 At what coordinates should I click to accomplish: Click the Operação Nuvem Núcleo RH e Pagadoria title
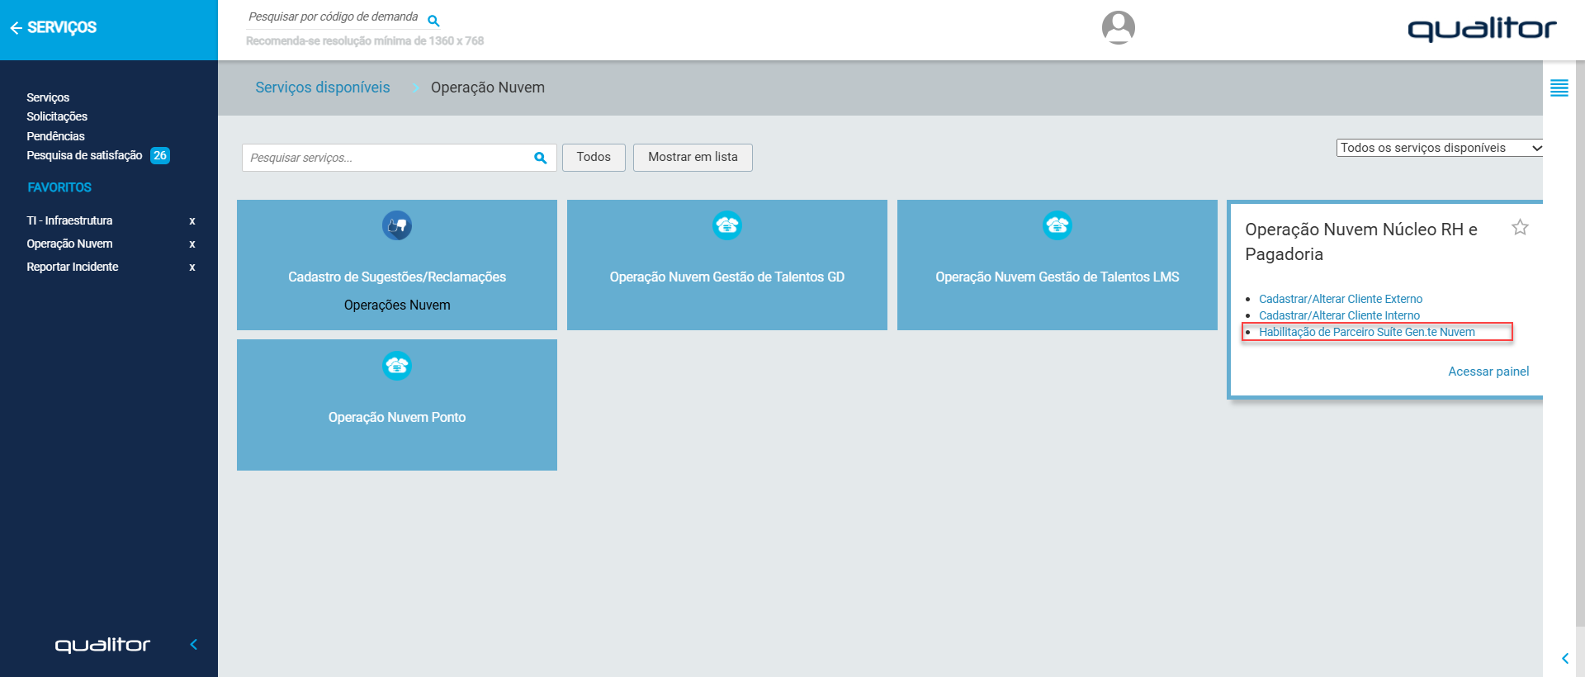tap(1361, 242)
